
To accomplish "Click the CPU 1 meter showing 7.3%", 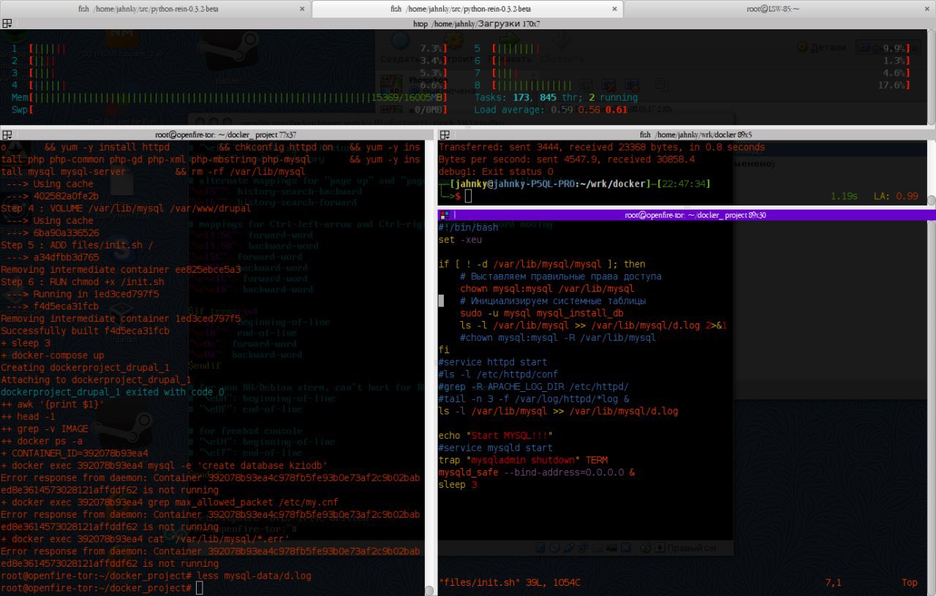I will 230,48.
